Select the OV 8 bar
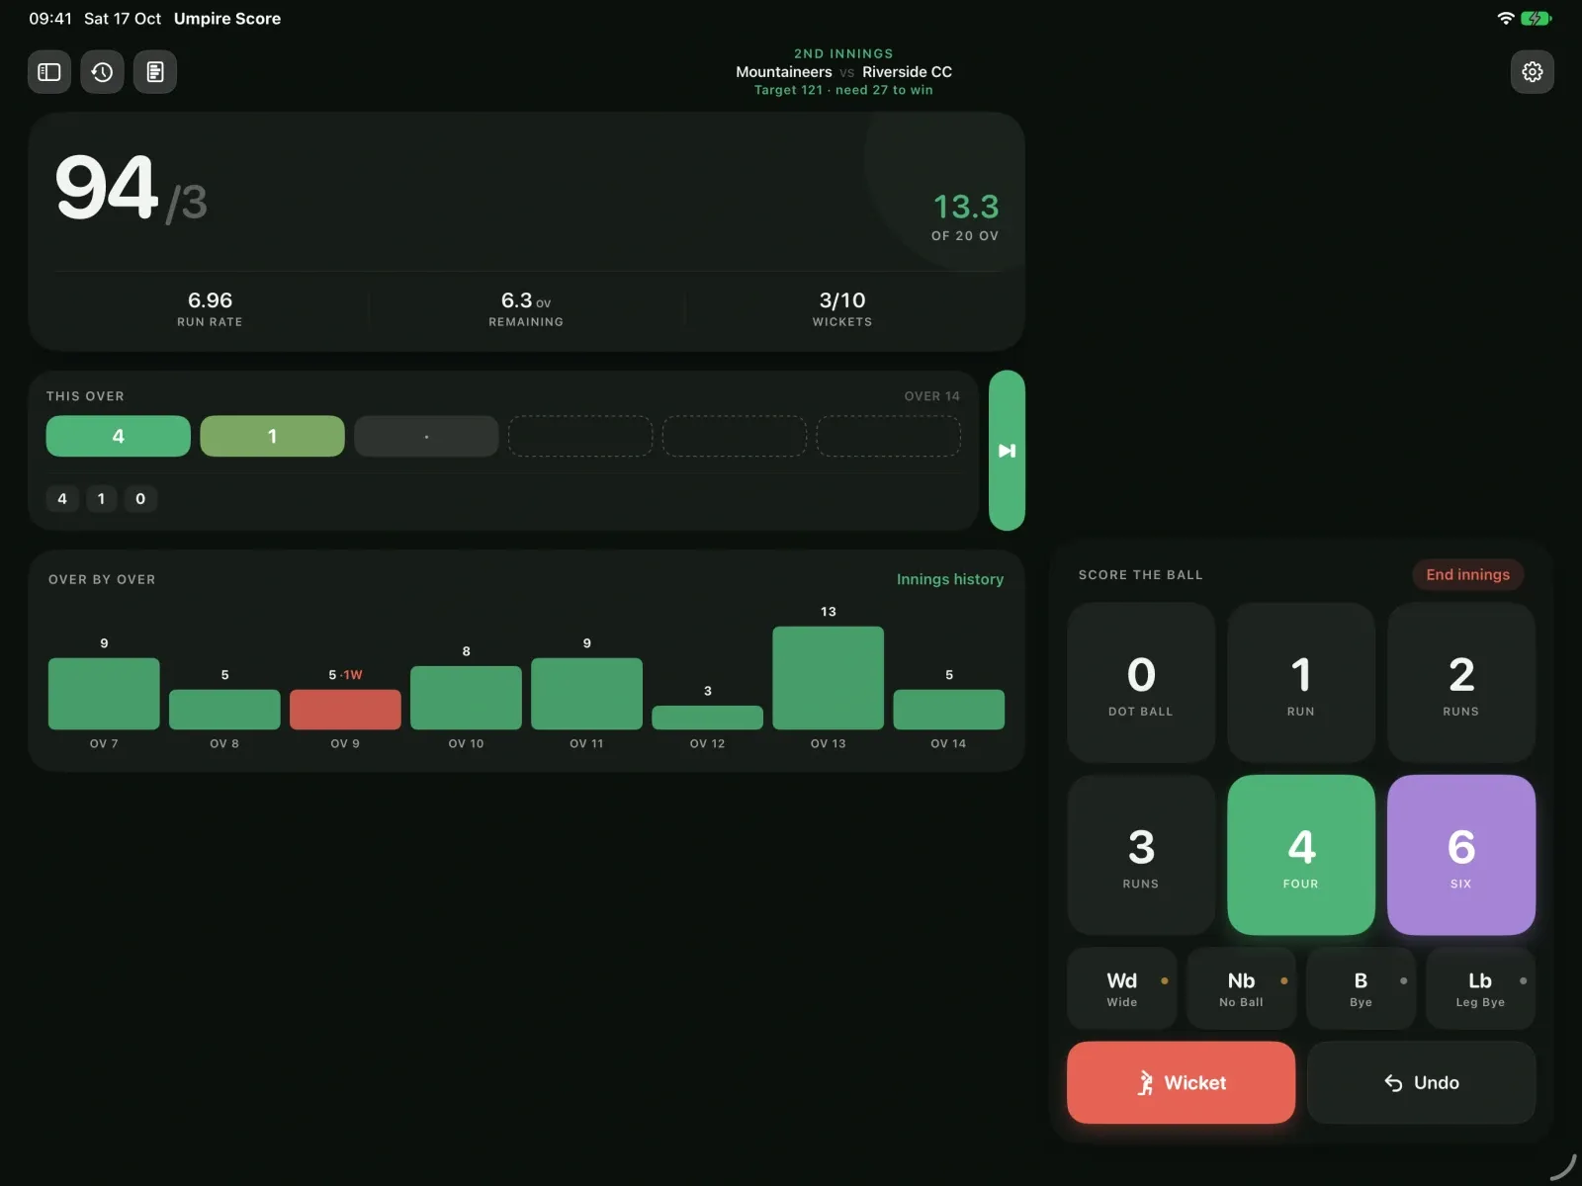The height and width of the screenshot is (1186, 1582). pyautogui.click(x=224, y=710)
